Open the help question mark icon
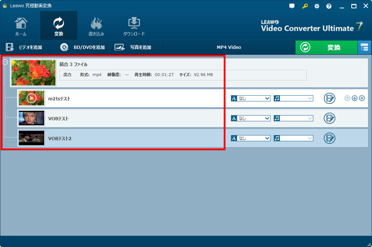 tap(329, 6)
